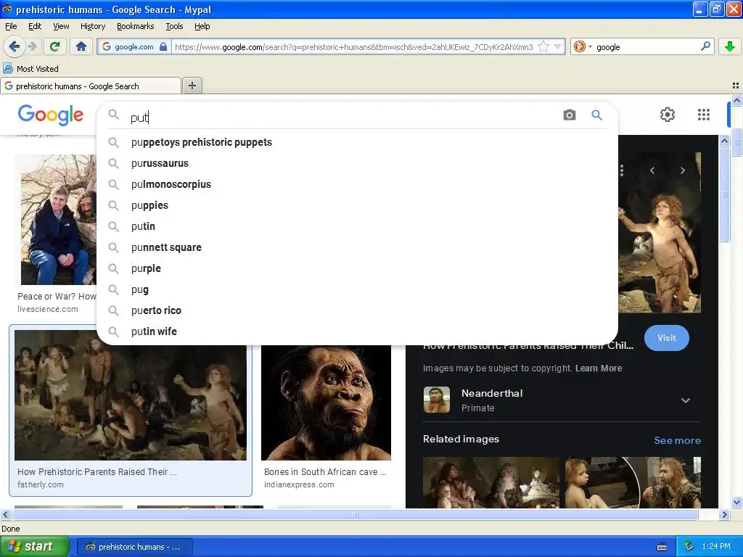Open Downloads with the green arrow
The height and width of the screenshot is (557, 743).
pyautogui.click(x=730, y=46)
